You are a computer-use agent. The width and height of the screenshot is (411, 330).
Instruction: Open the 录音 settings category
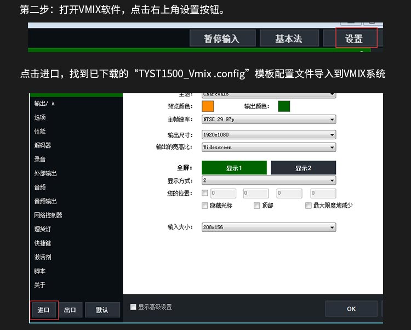[x=40, y=159]
